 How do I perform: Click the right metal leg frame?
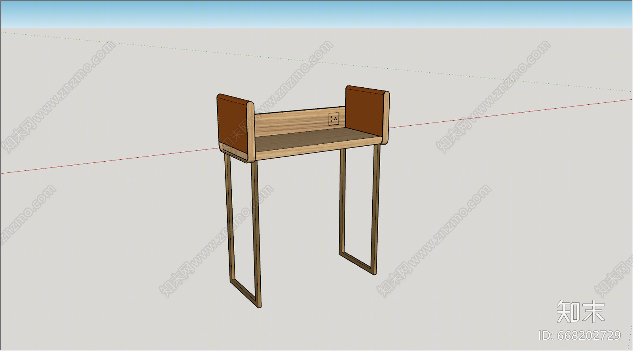[x=359, y=209]
